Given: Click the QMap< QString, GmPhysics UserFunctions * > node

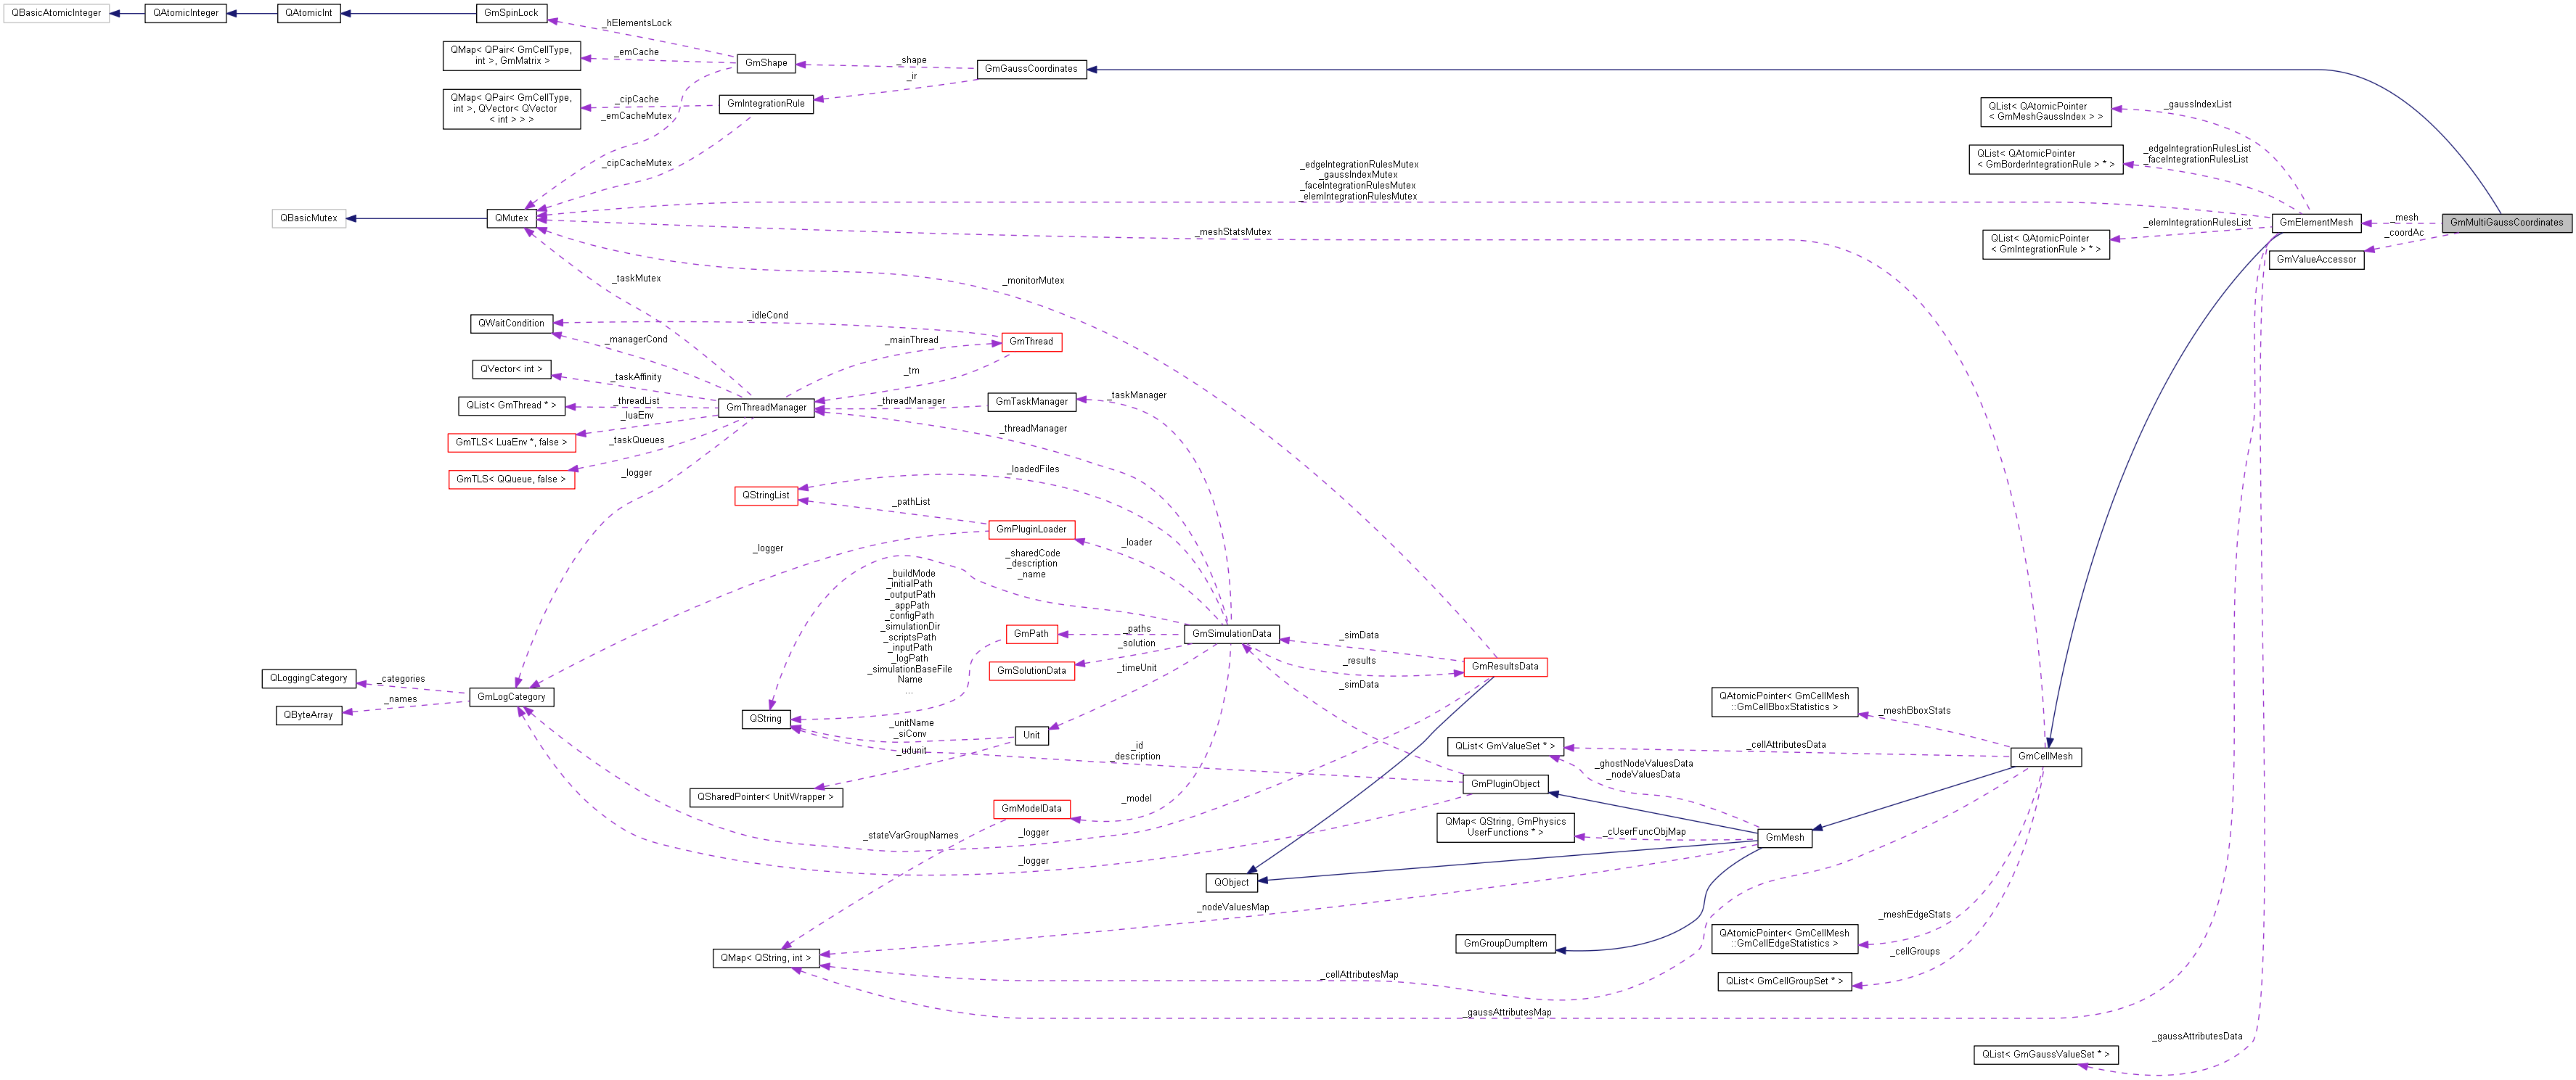Looking at the screenshot, I should [x=1505, y=828].
